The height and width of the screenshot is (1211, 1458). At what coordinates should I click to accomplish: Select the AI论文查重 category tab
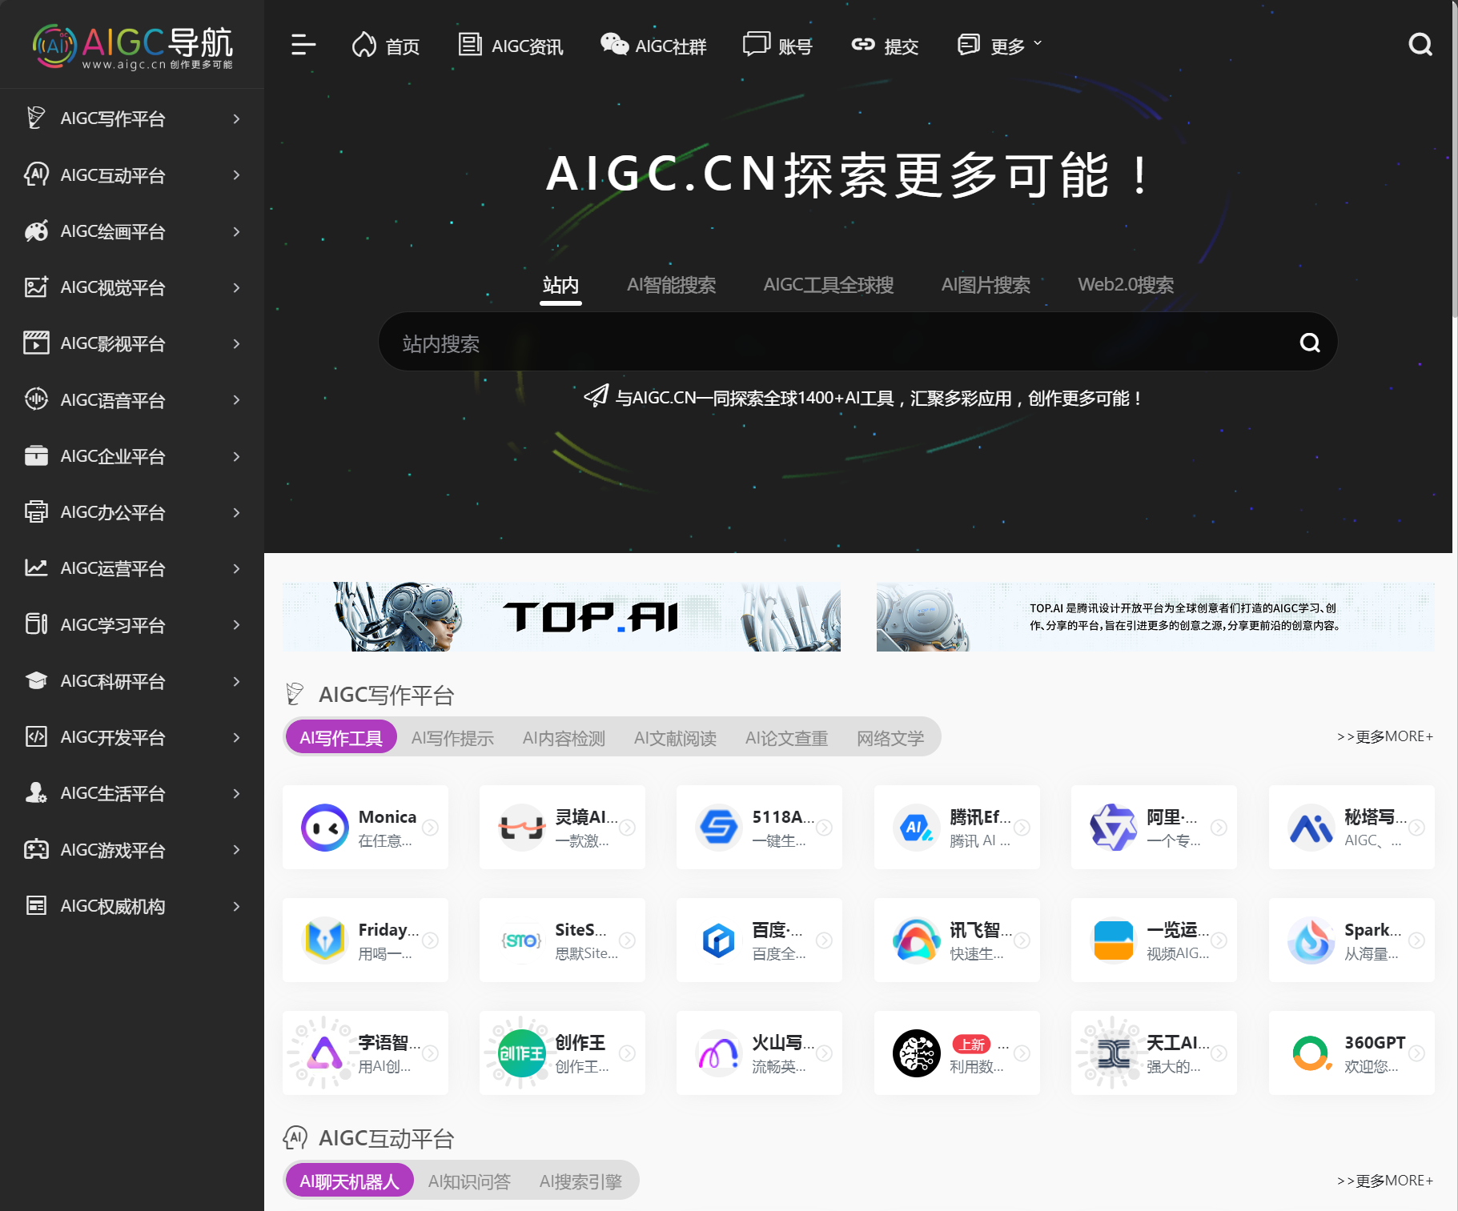[x=786, y=738]
